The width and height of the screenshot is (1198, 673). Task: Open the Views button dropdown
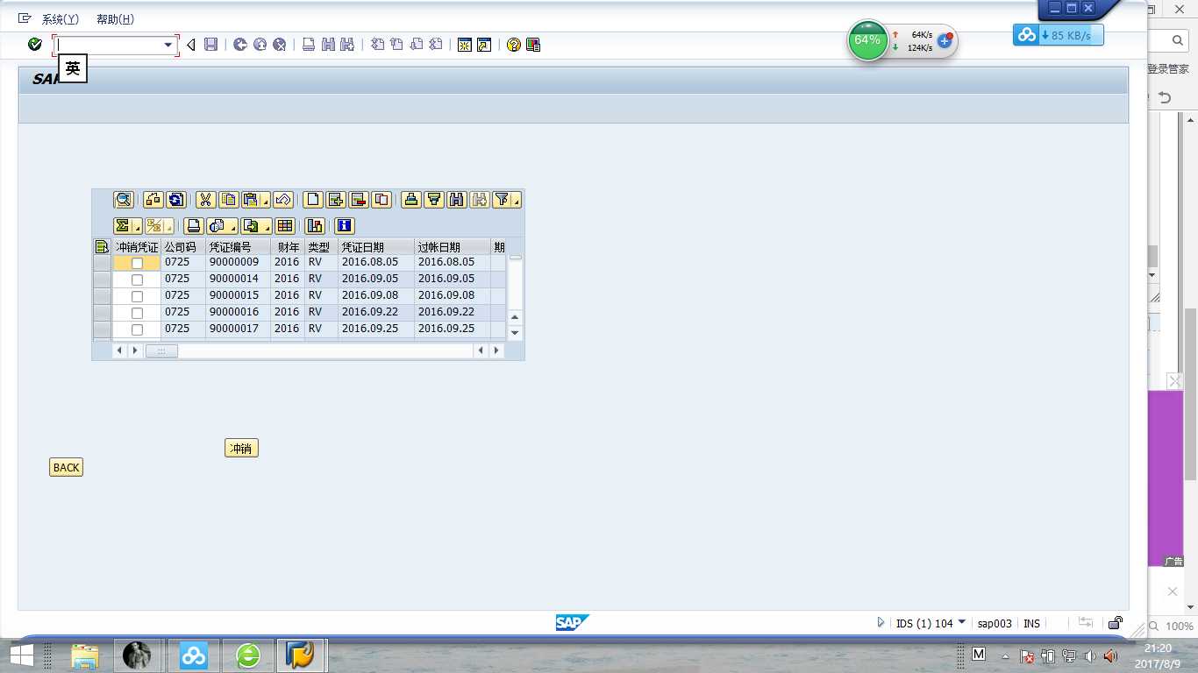point(234,227)
